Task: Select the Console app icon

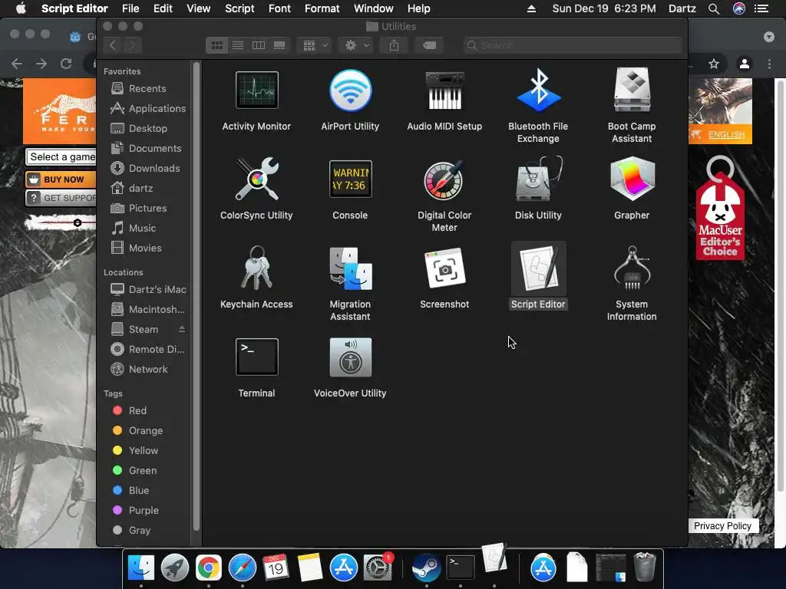Action: 350,179
